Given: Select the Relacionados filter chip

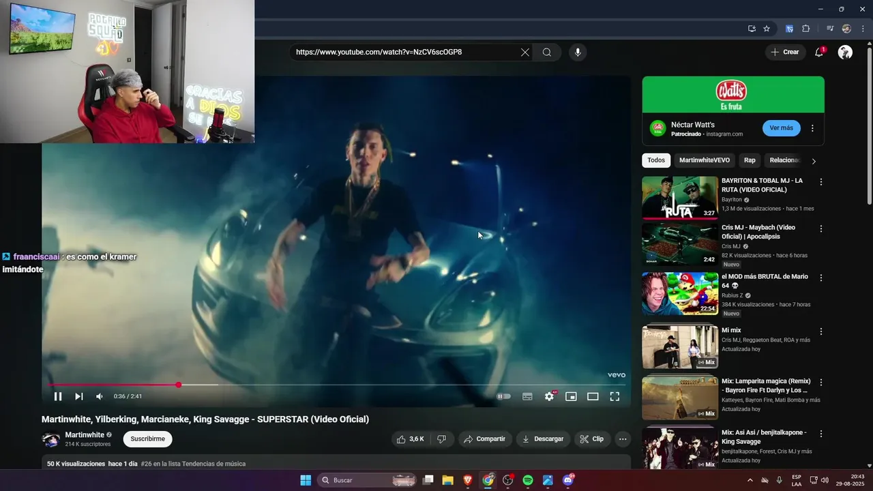Looking at the screenshot, I should pyautogui.click(x=783, y=160).
